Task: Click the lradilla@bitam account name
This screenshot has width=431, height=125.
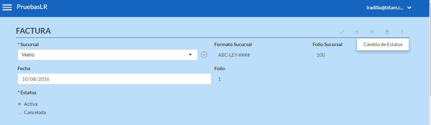Action: click(x=385, y=8)
